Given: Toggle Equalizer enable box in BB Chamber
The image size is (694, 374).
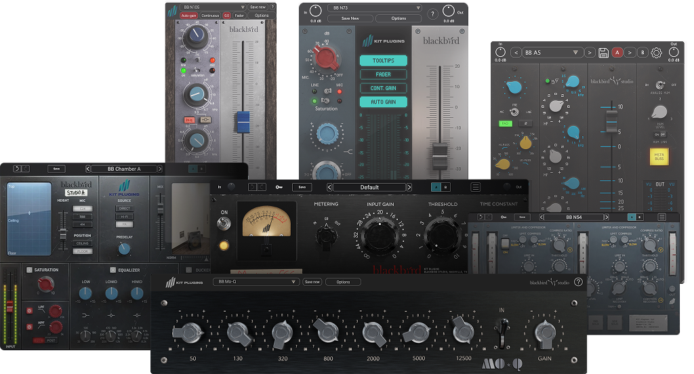Looking at the screenshot, I should (x=113, y=270).
